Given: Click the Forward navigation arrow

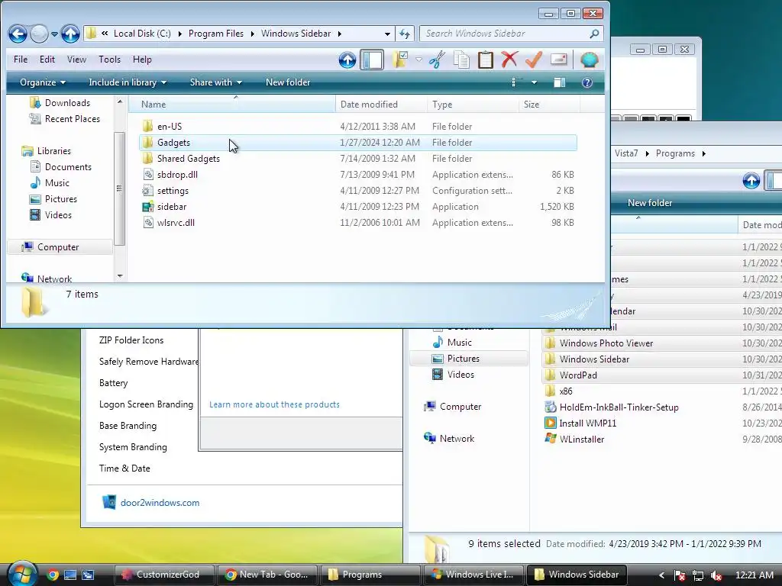Looking at the screenshot, I should point(40,34).
